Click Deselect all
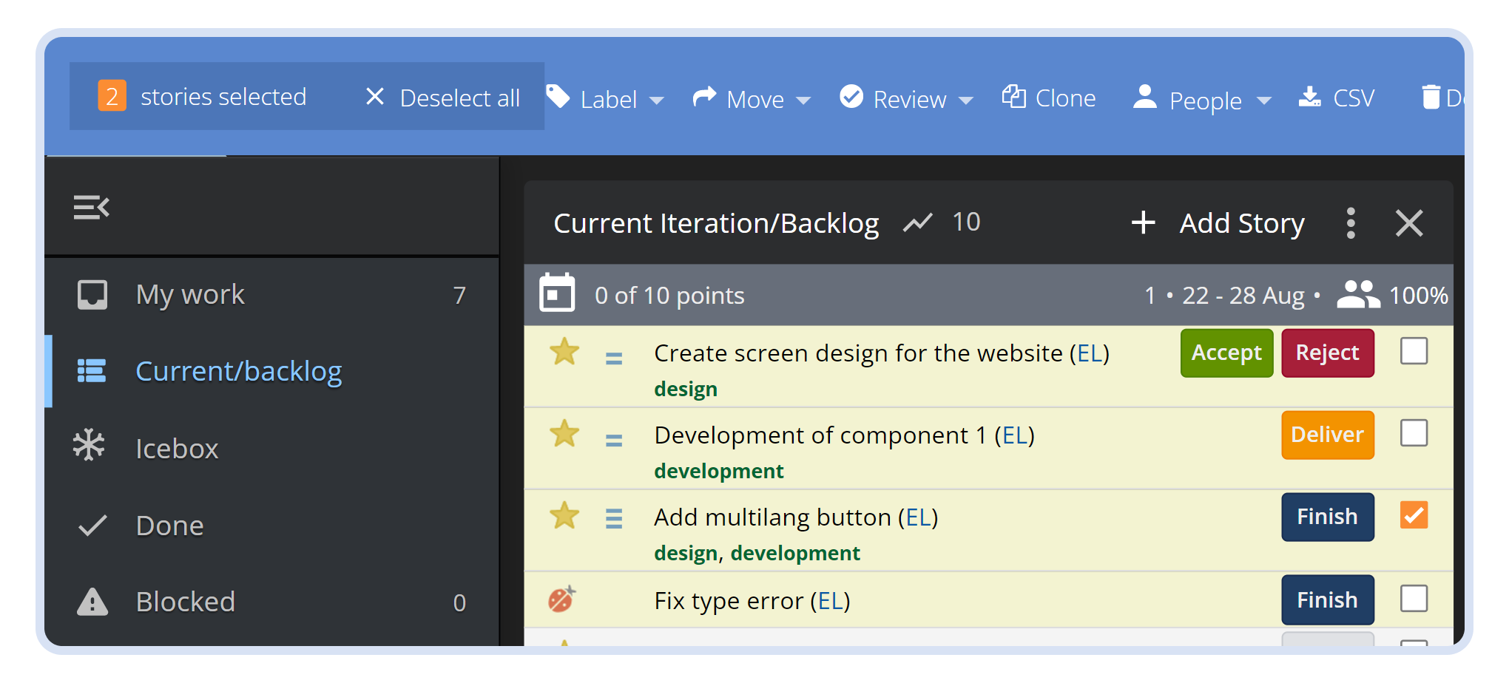 click(x=442, y=98)
